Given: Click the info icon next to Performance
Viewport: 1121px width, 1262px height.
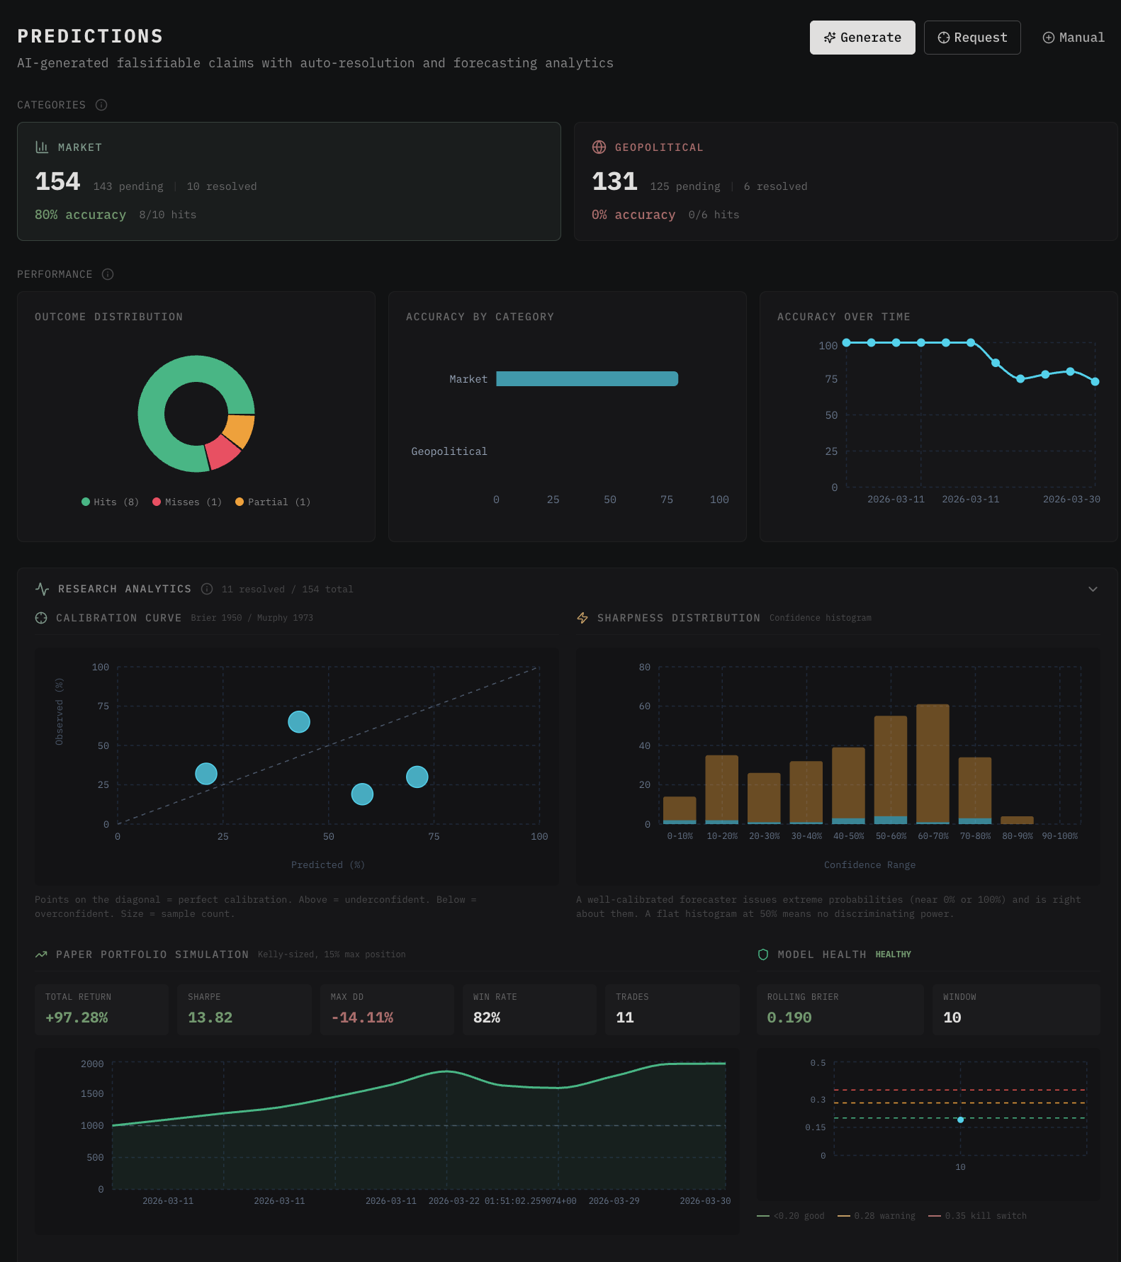Looking at the screenshot, I should [x=108, y=274].
